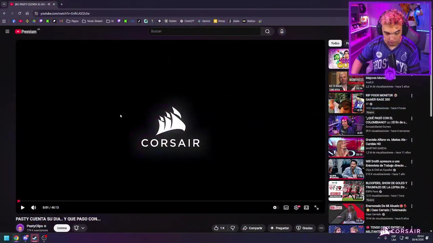The image size is (433, 243).
Task: Open the site info icon in address bar
Action: click(x=36, y=13)
